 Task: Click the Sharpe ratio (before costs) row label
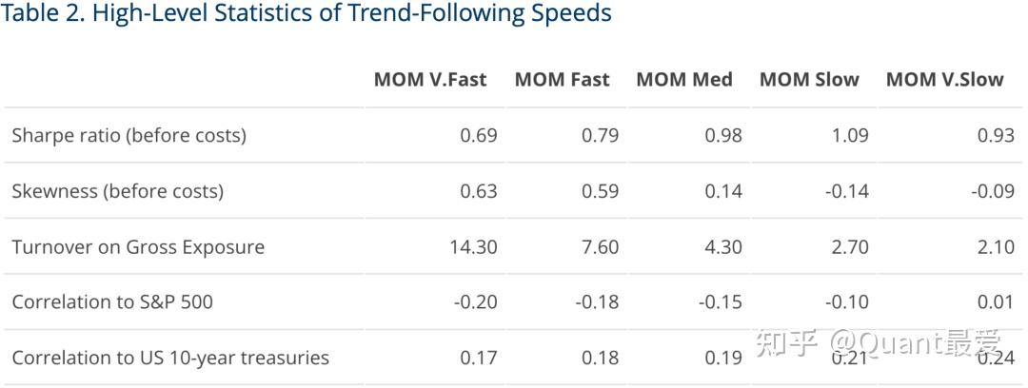pyautogui.click(x=128, y=135)
